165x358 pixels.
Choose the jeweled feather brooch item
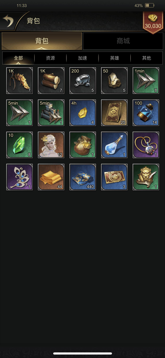(x=20, y=177)
